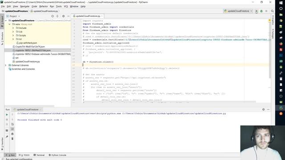Open Cortana circle in Windows taskbar
Image resolution: width=285 pixels, height=160 pixels.
(281, 8)
